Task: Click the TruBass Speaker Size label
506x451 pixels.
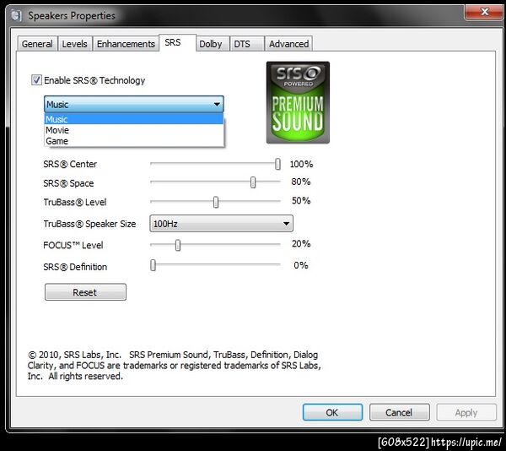Action: pos(89,224)
